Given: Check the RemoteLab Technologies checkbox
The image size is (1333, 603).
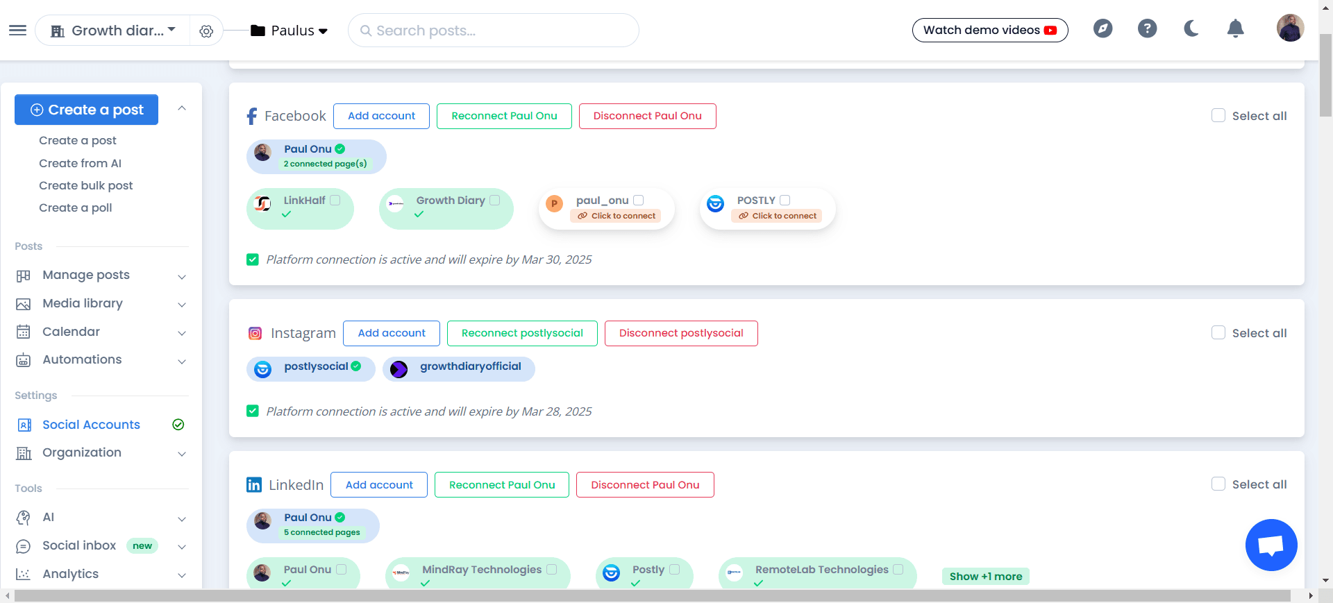Looking at the screenshot, I should coord(898,569).
